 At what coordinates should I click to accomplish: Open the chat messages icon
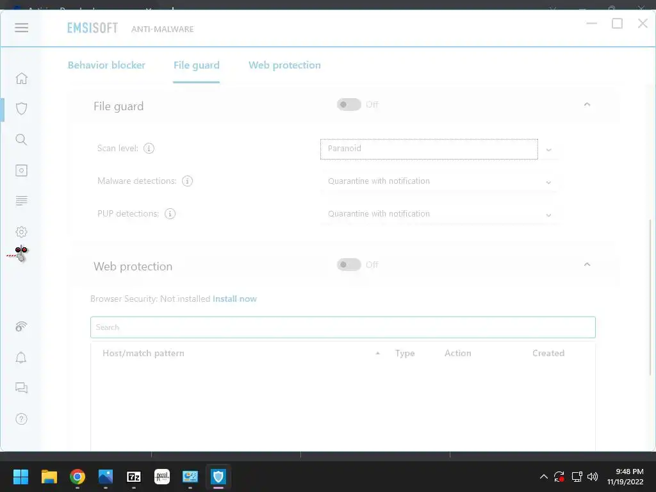[21, 388]
